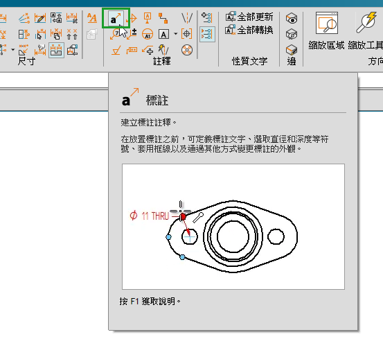This screenshot has height=339, width=383.
Task: Choose the Center Line tool
Action: pyautogui.click(x=187, y=18)
